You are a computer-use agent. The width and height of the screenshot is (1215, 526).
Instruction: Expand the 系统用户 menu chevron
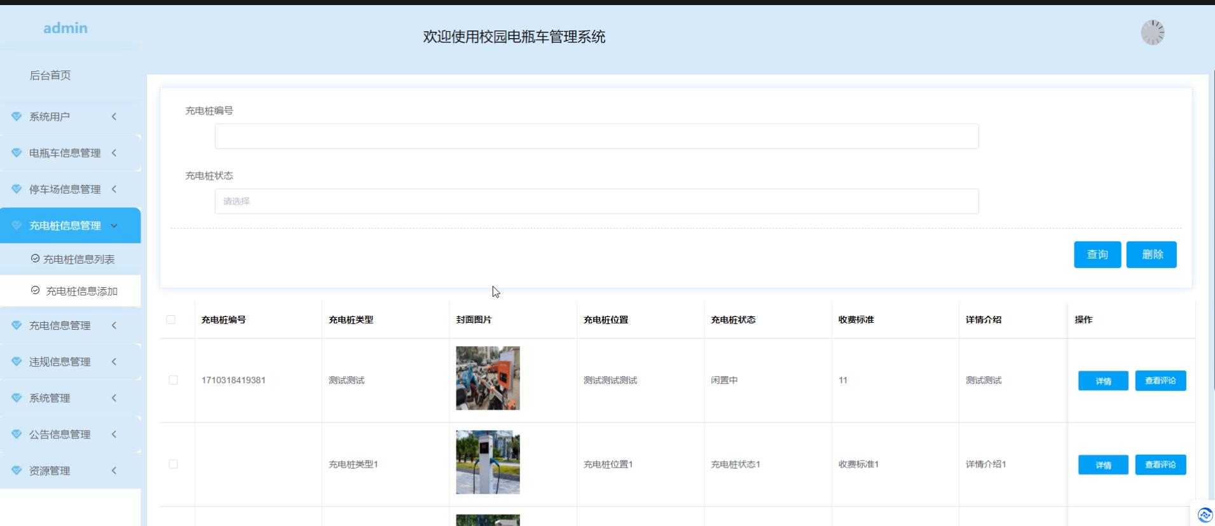pos(114,116)
